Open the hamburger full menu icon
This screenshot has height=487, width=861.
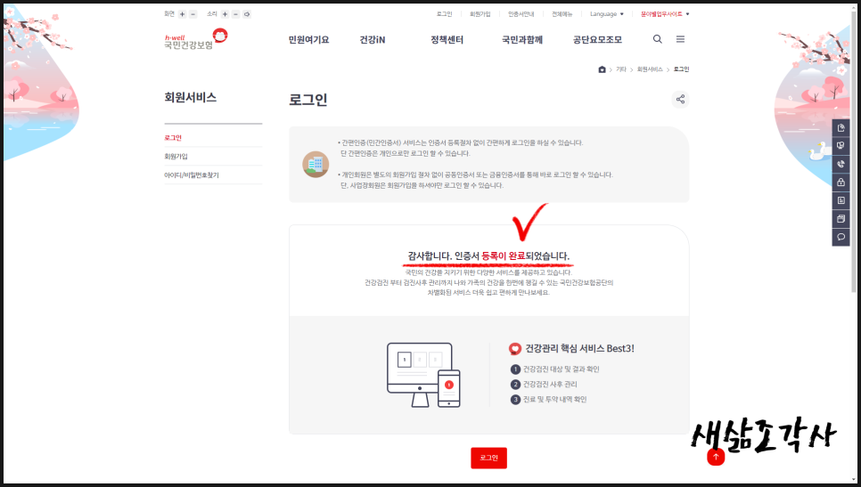pos(680,39)
